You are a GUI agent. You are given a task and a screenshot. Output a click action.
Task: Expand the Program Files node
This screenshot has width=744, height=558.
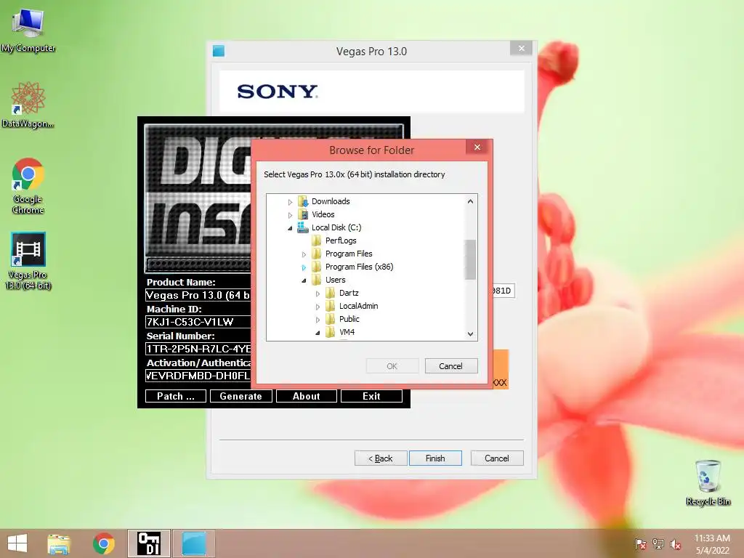(x=304, y=254)
